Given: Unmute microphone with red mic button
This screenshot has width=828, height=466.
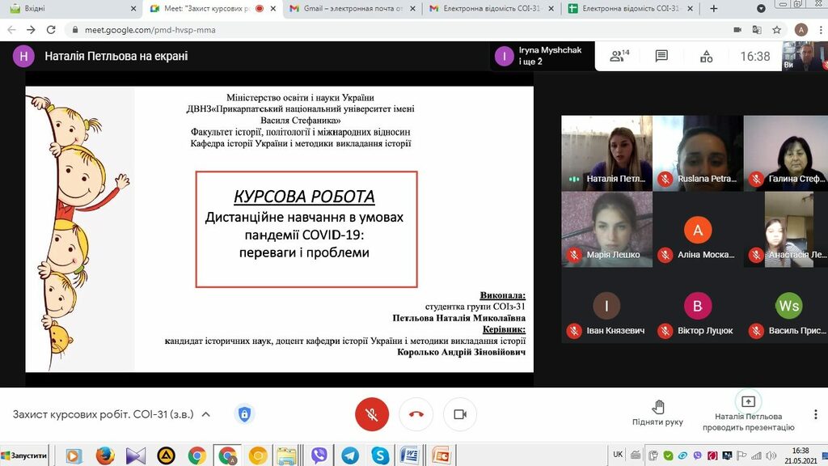Looking at the screenshot, I should coord(372,414).
